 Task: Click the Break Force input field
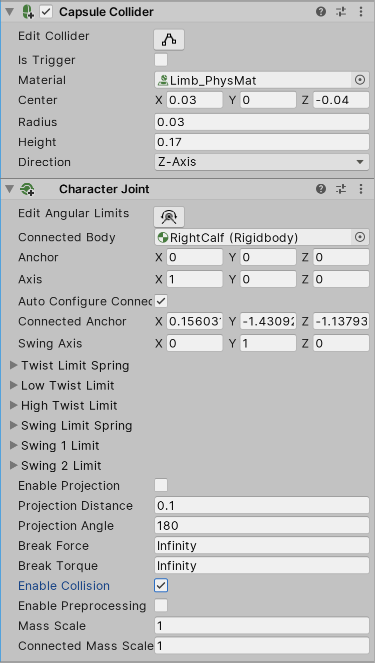pos(261,545)
